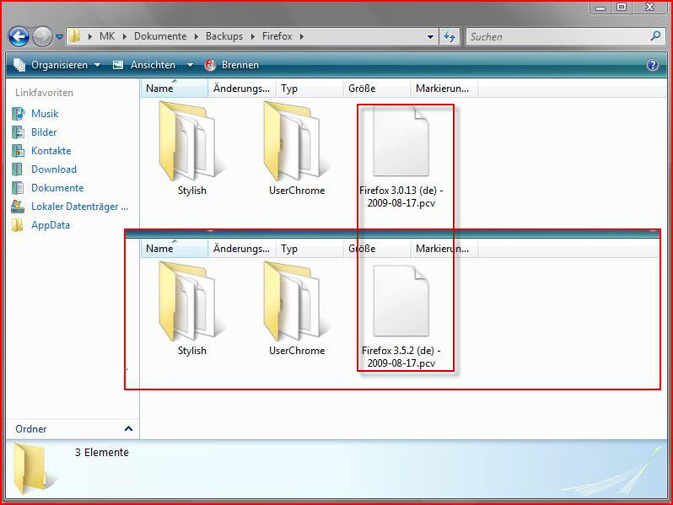Click the Bilder favorite icon
Viewport: 673px width, 505px height.
tap(18, 132)
